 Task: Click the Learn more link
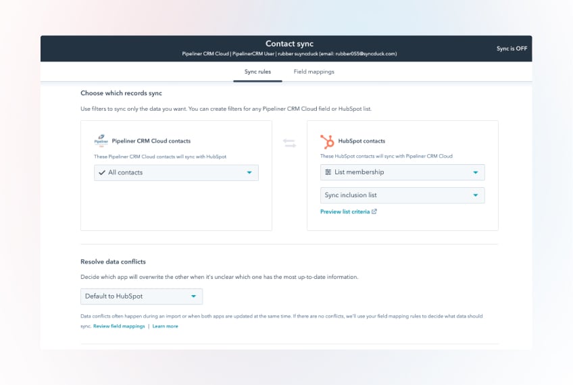pyautogui.click(x=165, y=326)
